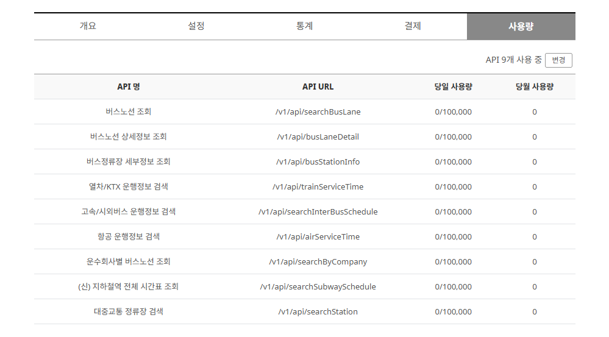
Task: Click the /v1/api/busStationInfo URL
Action: [318, 161]
